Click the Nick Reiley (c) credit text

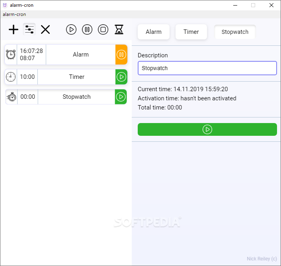tap(262, 259)
